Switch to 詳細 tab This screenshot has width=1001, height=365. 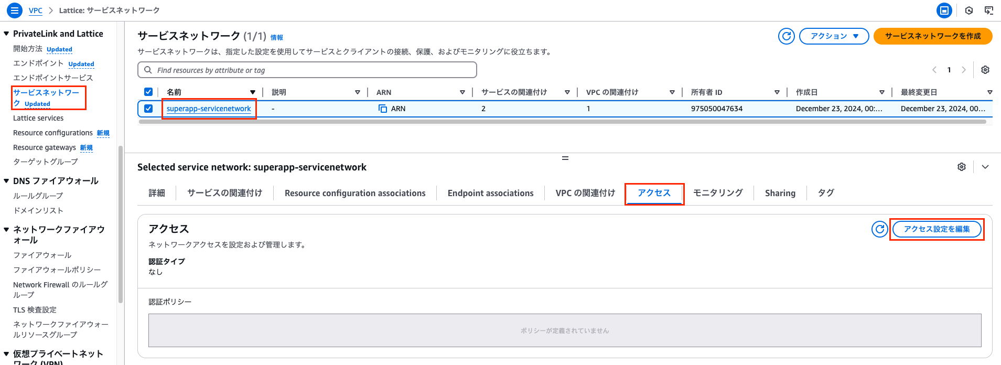click(157, 193)
